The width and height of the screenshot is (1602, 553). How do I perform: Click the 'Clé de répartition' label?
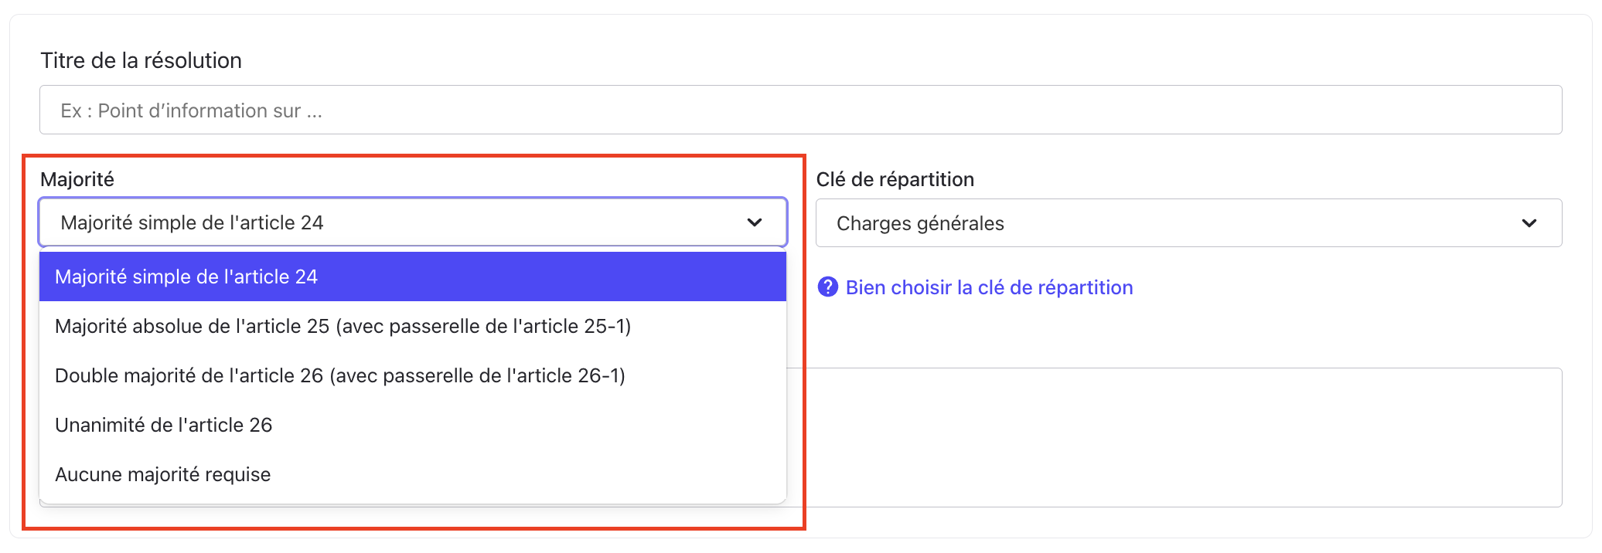pos(895,179)
